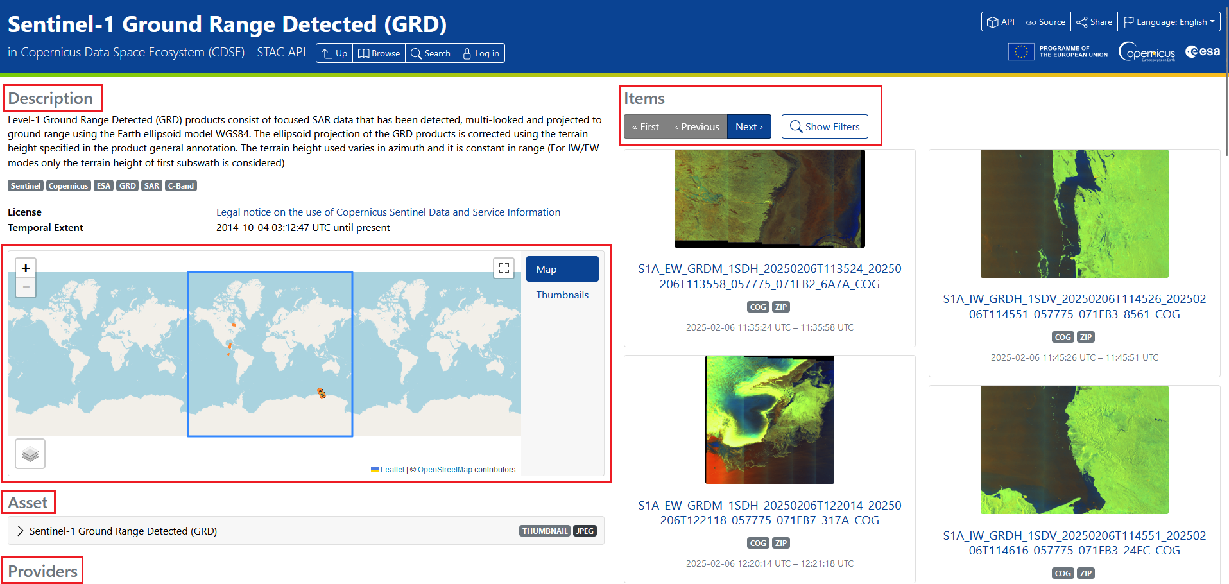Open the Copernicus legal notice link
Image resolution: width=1229 pixels, height=584 pixels.
(388, 212)
